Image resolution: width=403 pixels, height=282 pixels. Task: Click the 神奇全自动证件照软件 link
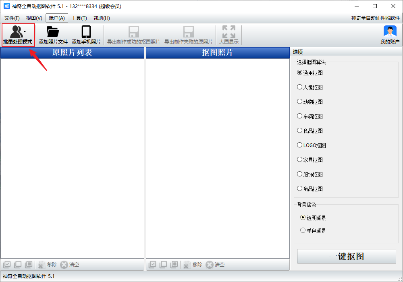click(x=375, y=18)
